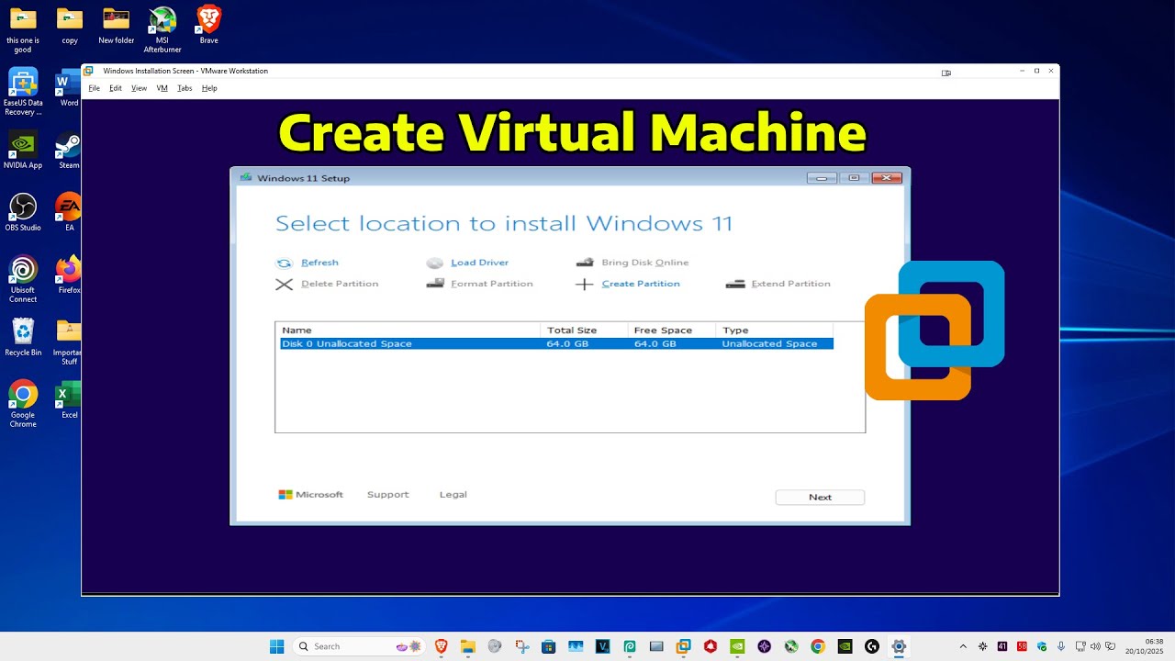The width and height of the screenshot is (1175, 661).
Task: Open the VMware Tabs menu
Action: point(185,88)
